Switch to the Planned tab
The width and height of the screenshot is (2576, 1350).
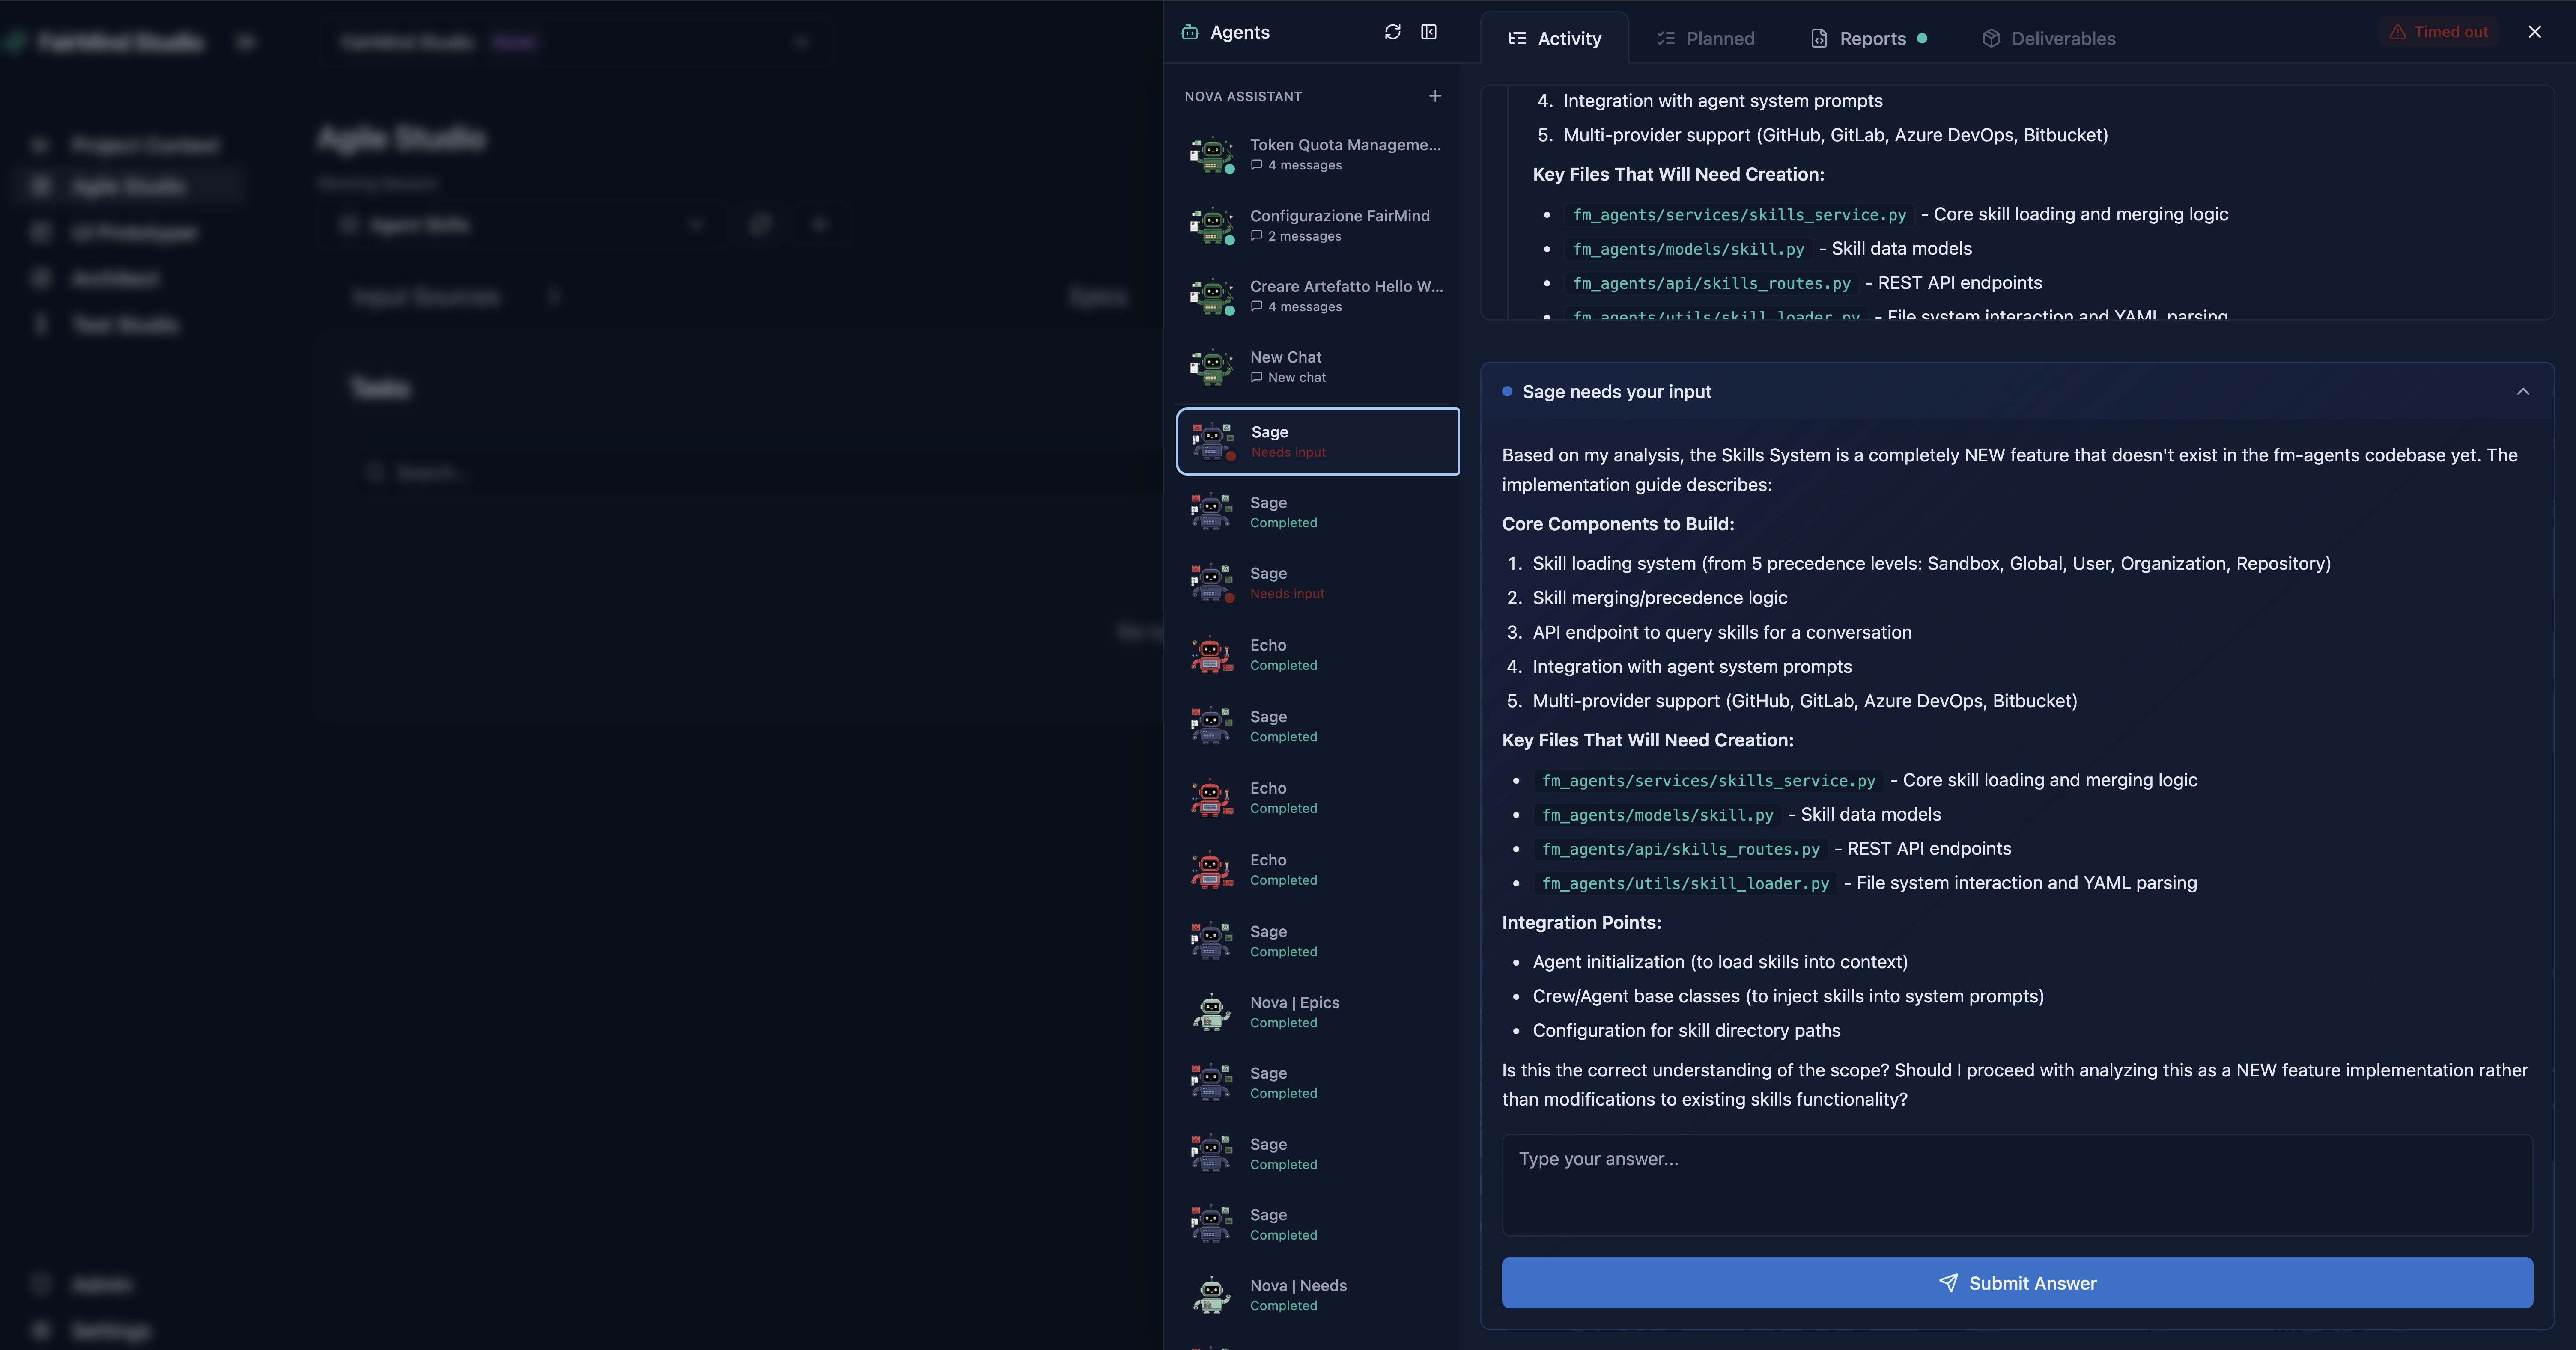point(1705,39)
